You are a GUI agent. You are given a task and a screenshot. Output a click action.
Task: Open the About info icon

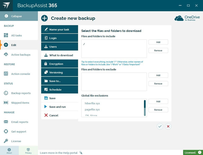point(9,150)
